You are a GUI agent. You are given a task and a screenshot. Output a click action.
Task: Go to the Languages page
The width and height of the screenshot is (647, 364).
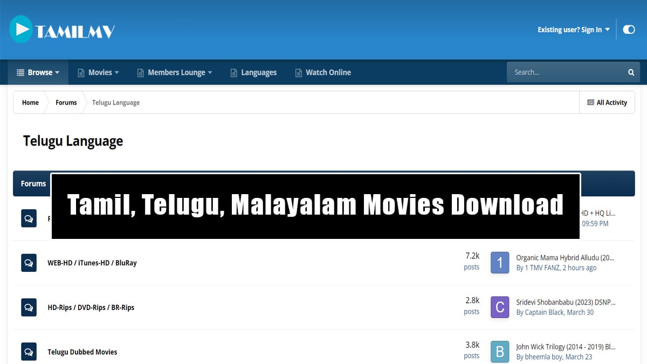tap(253, 72)
